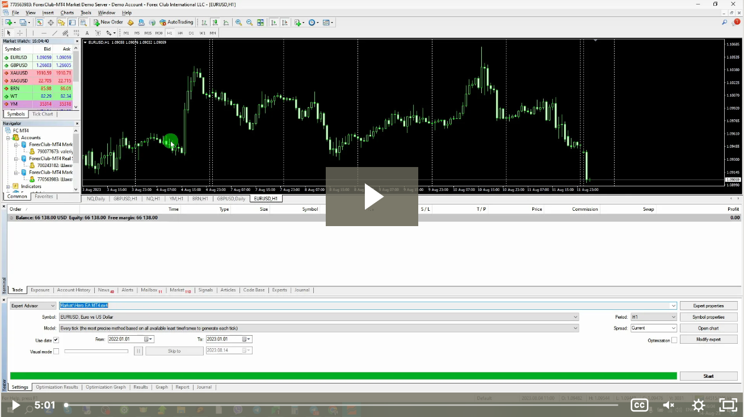Open the New Order dialog icon
Screen dimensions: 744x417
pos(97,23)
